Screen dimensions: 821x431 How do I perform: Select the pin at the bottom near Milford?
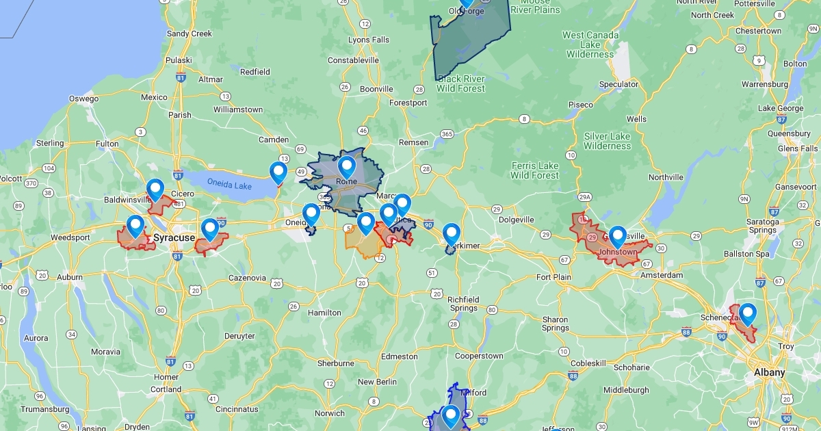click(450, 413)
